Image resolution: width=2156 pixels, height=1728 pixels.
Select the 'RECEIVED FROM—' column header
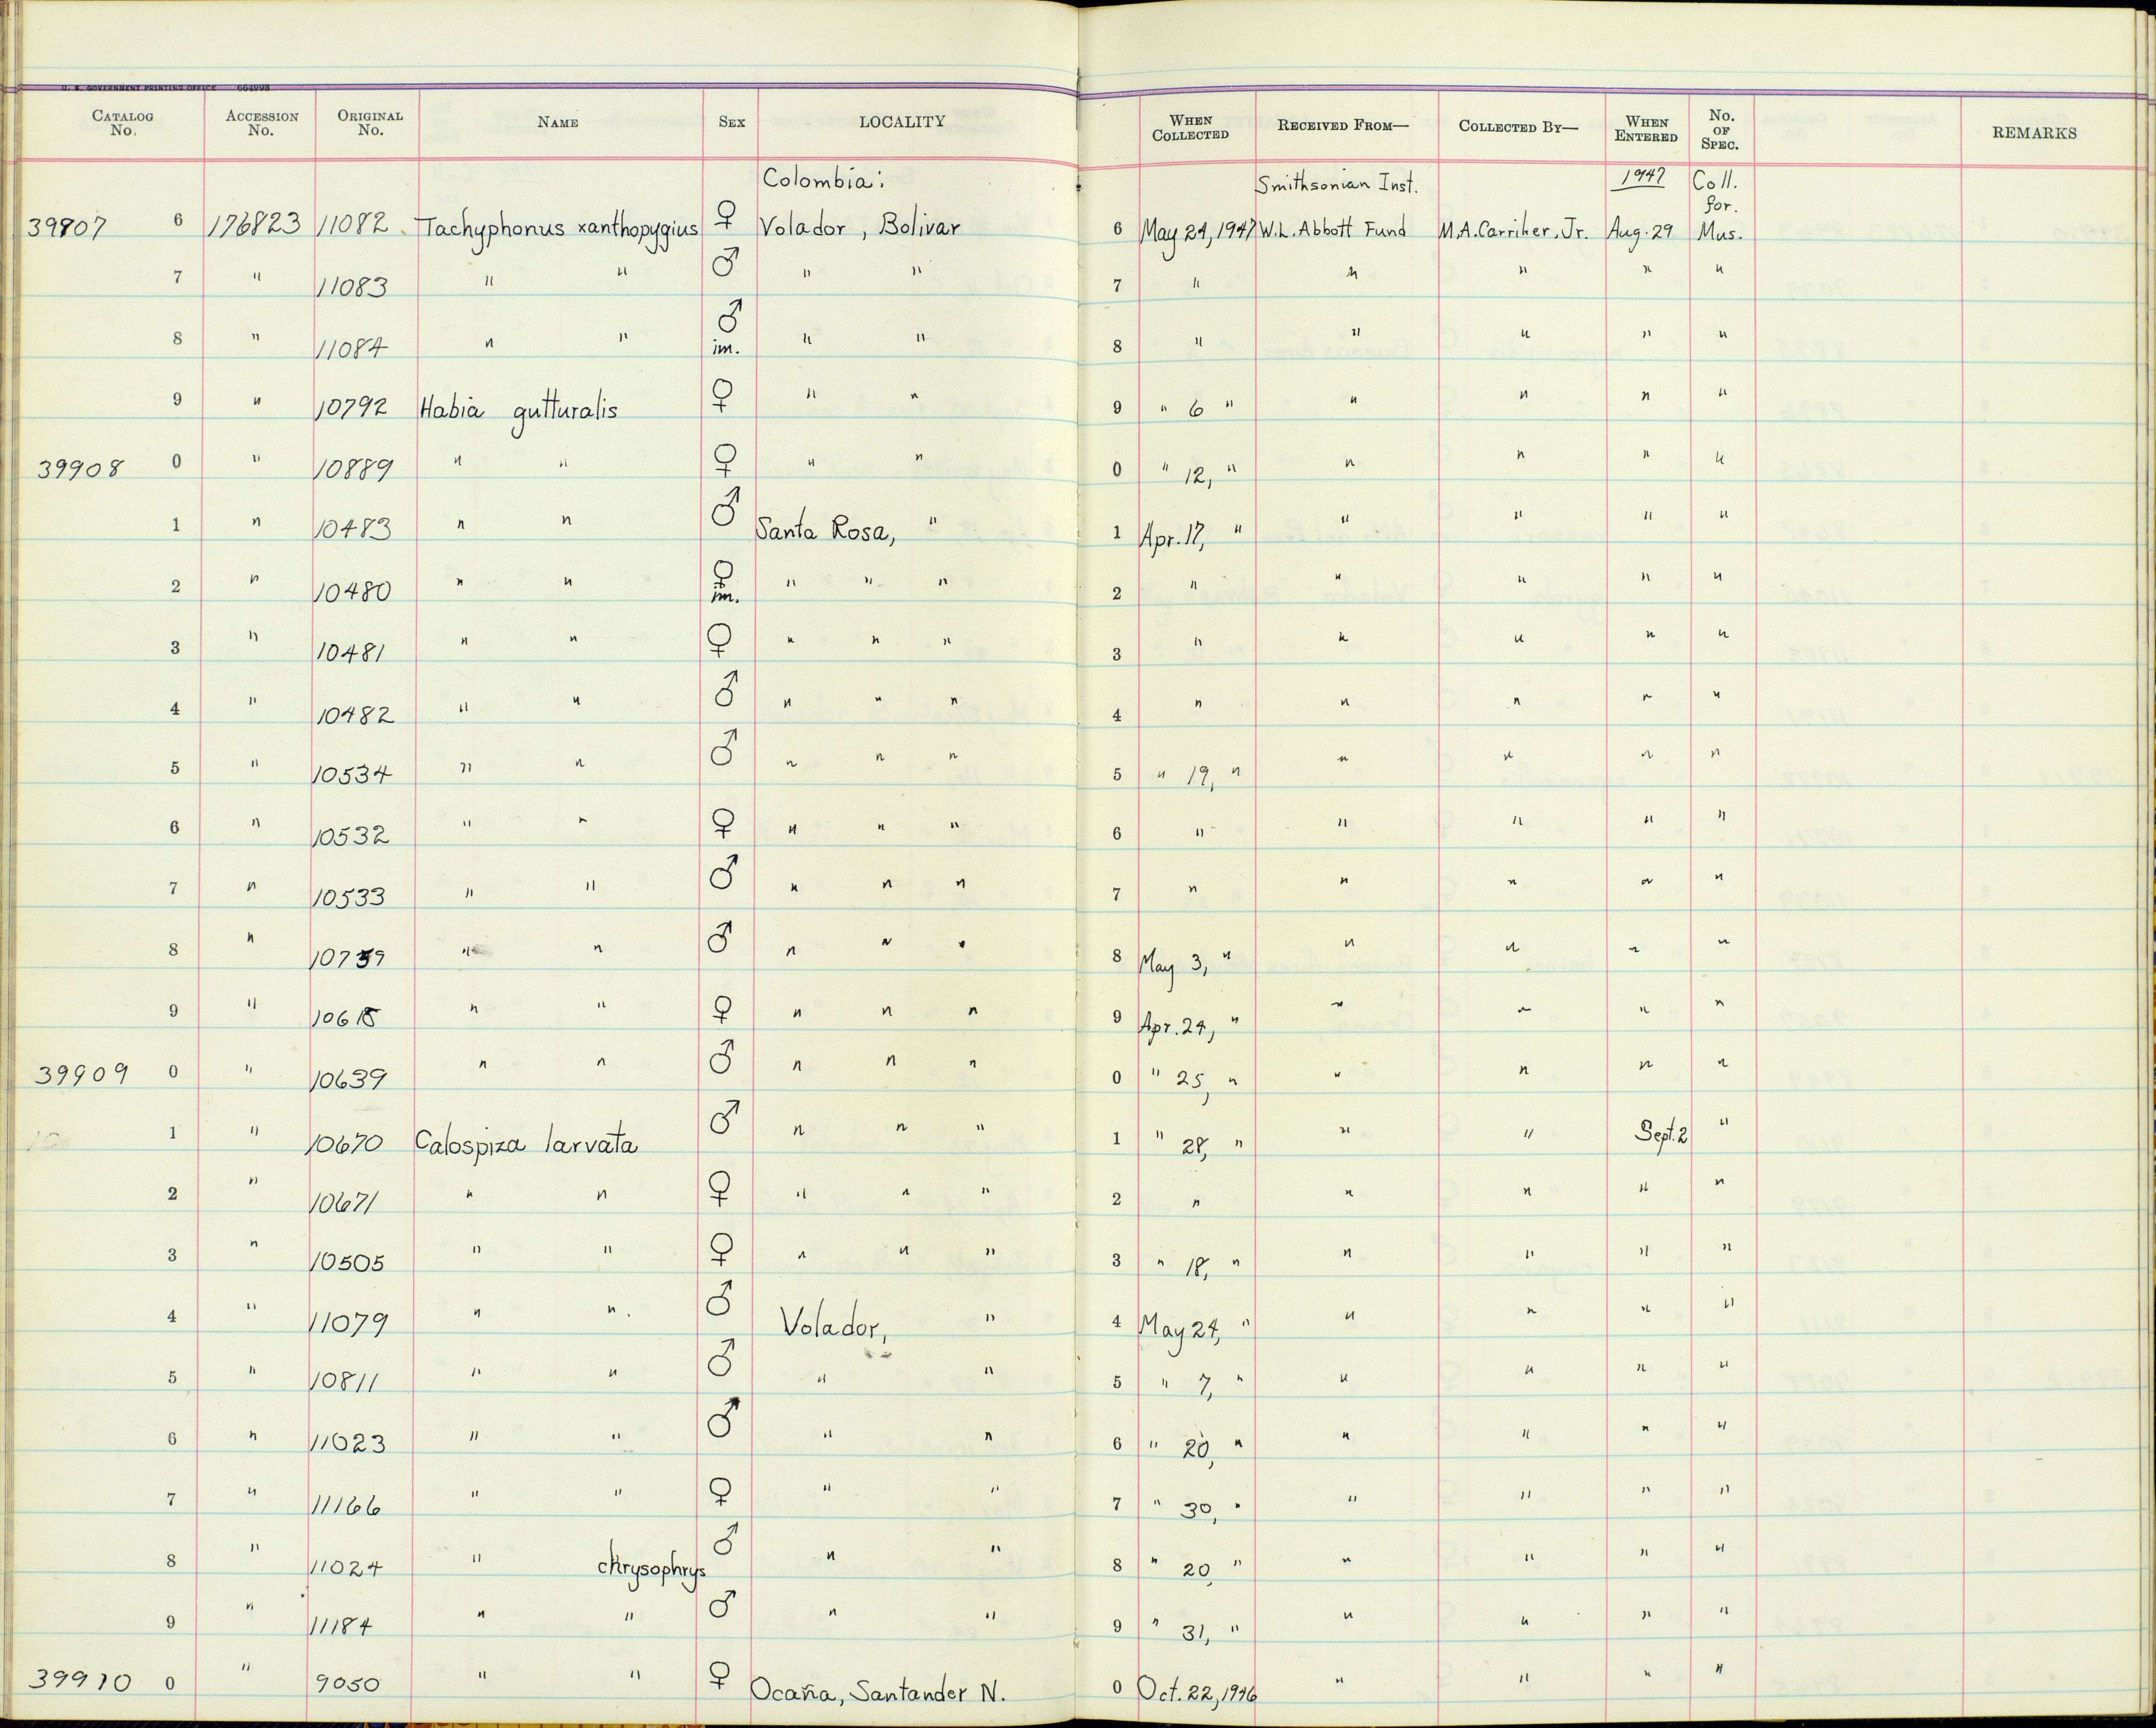coord(1342,126)
